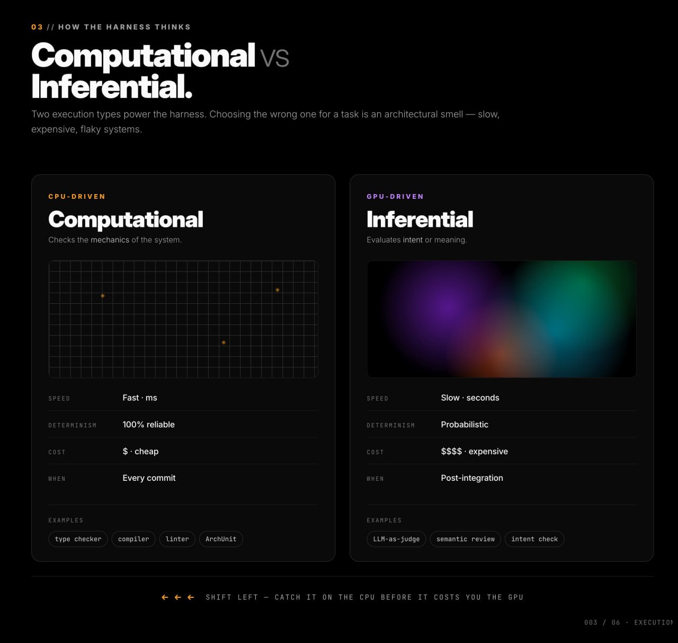Select the LLM-as-judge chip
This screenshot has width=678, height=643.
pyautogui.click(x=396, y=539)
